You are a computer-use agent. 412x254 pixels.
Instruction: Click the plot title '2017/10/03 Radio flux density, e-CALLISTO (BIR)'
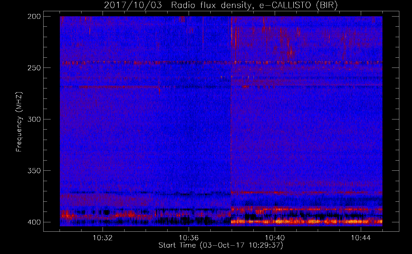(x=221, y=5)
